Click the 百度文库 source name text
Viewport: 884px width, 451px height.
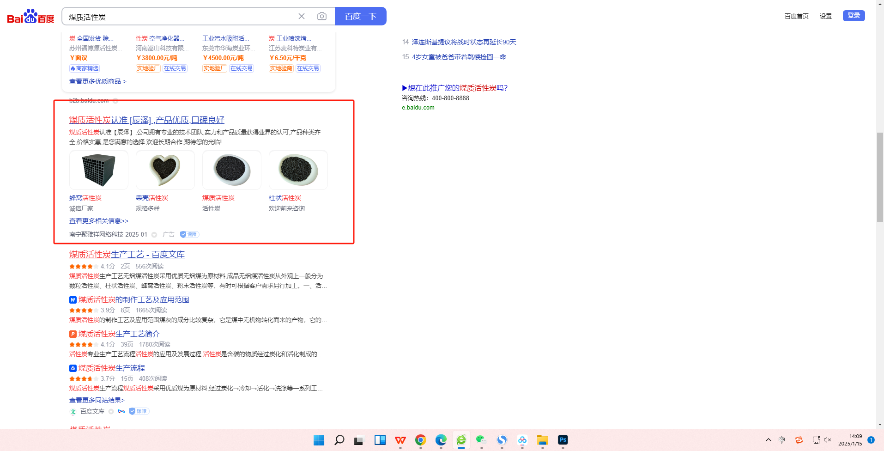click(92, 411)
